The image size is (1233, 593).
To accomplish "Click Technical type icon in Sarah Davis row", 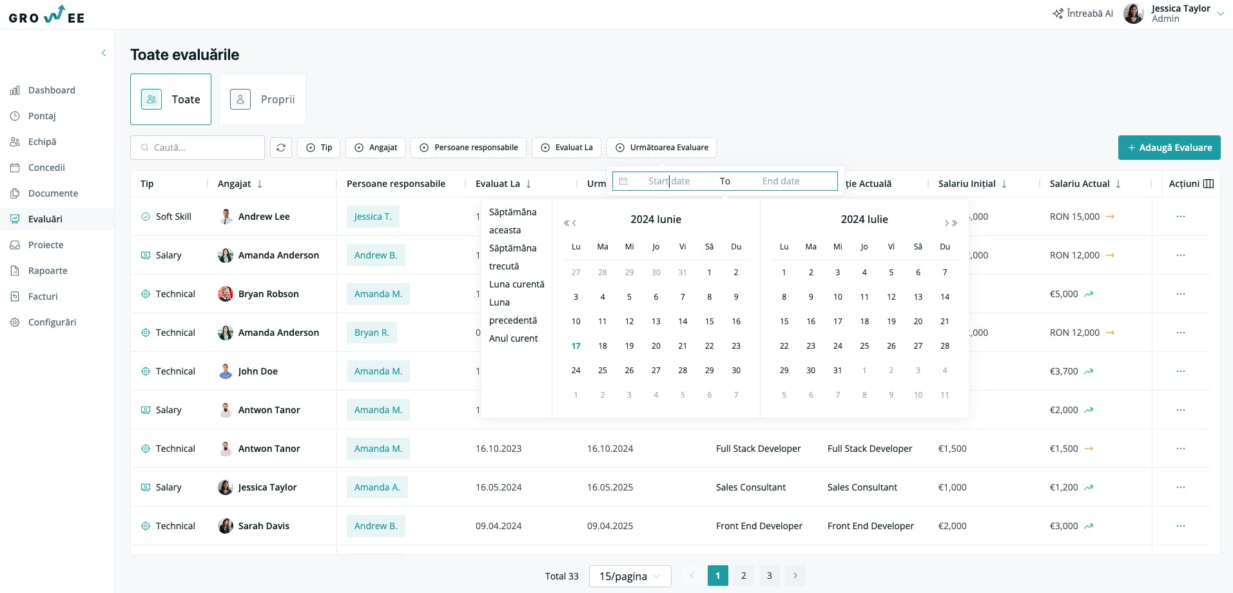I will coord(146,526).
